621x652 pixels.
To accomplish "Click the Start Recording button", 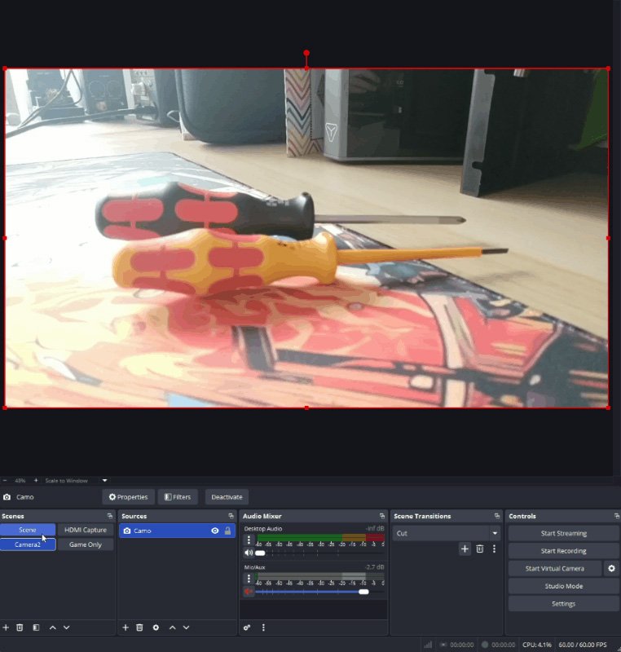I will click(563, 551).
